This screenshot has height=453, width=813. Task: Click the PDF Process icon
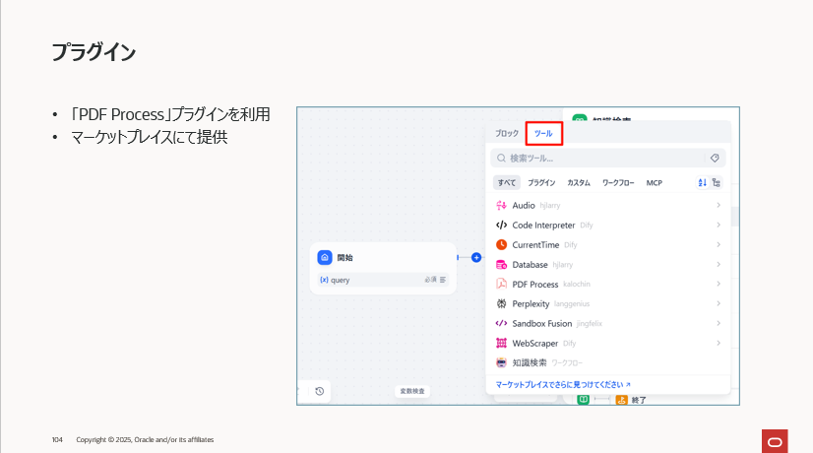pyautogui.click(x=501, y=284)
